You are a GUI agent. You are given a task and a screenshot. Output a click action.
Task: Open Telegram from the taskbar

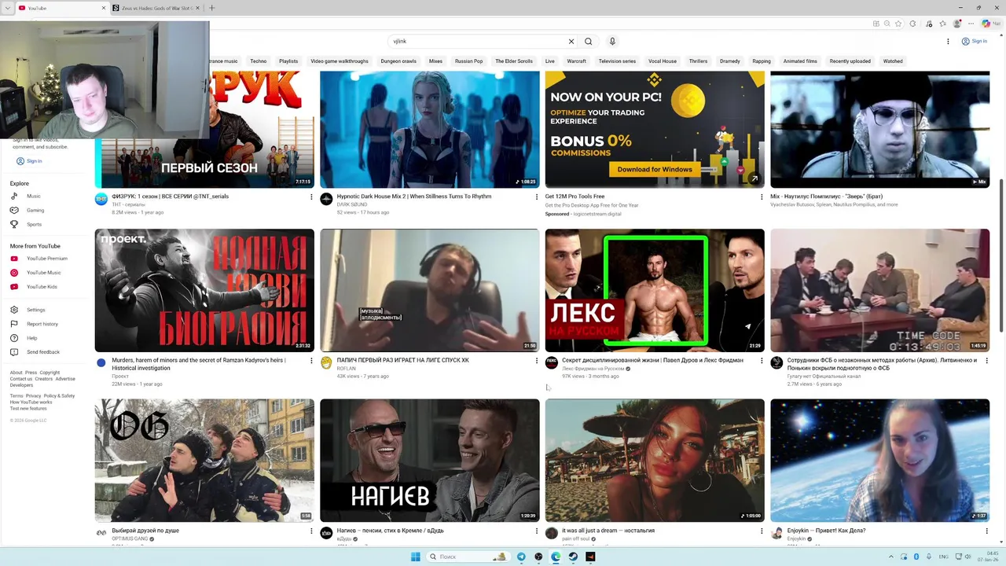520,557
